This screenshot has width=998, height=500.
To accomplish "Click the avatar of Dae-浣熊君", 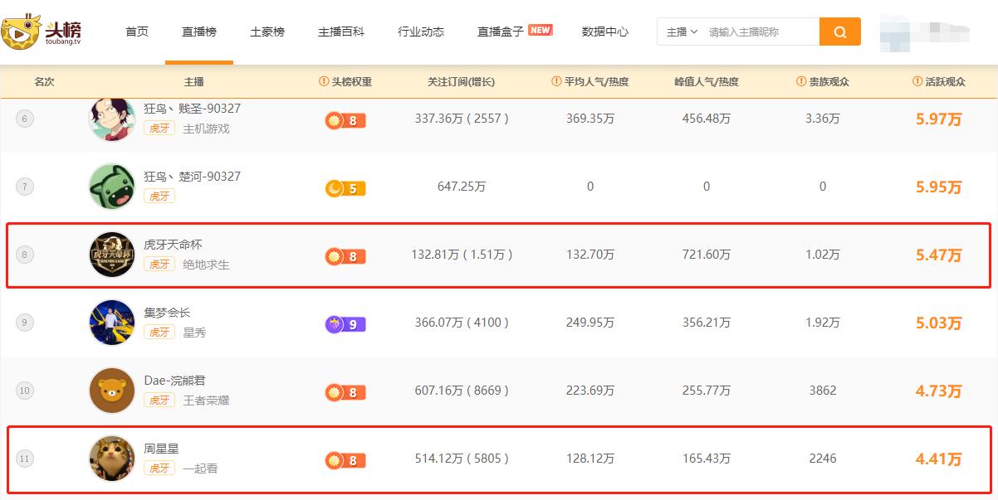I will 110,391.
